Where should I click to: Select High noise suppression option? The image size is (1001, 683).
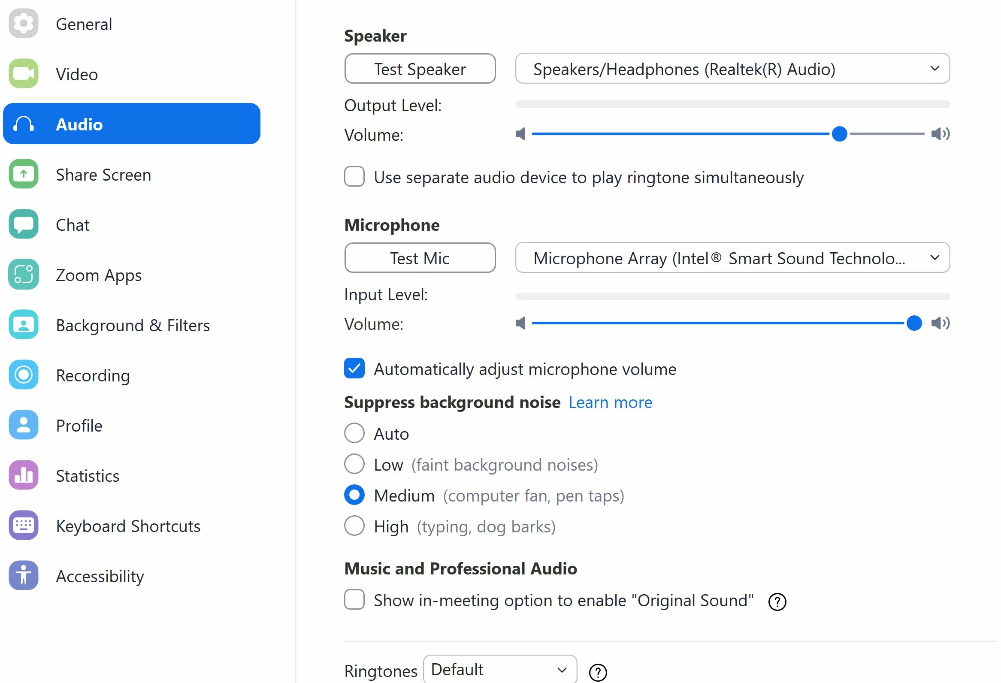tap(354, 526)
